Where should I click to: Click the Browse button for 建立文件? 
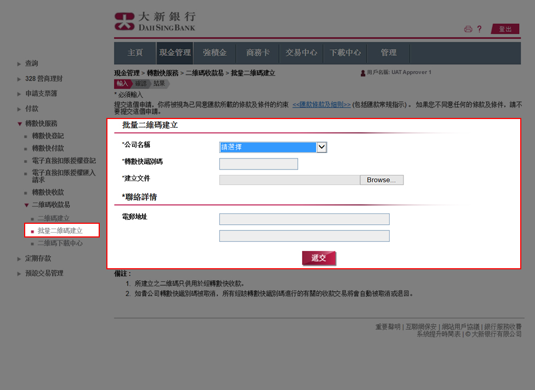click(x=382, y=180)
